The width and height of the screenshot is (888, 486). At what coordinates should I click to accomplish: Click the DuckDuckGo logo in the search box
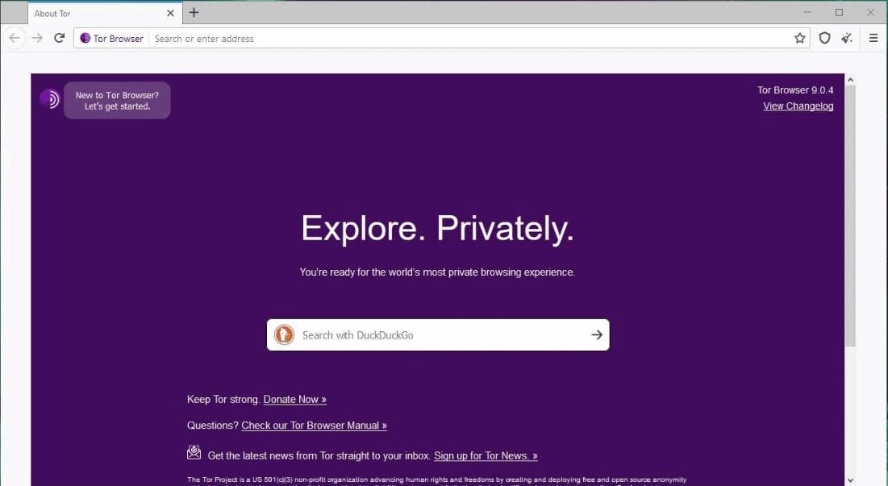tap(284, 334)
